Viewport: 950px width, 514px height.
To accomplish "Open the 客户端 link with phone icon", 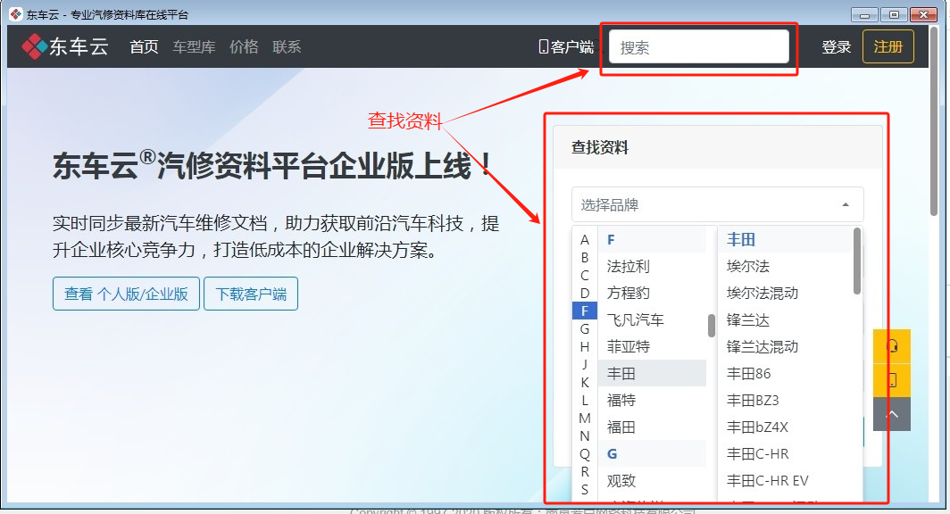I will coord(566,47).
